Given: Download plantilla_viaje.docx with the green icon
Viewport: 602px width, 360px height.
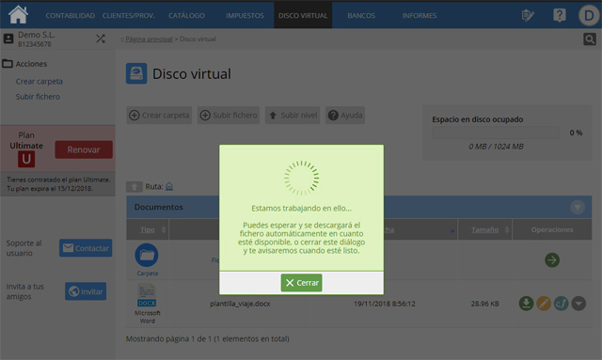Looking at the screenshot, I should 527,304.
